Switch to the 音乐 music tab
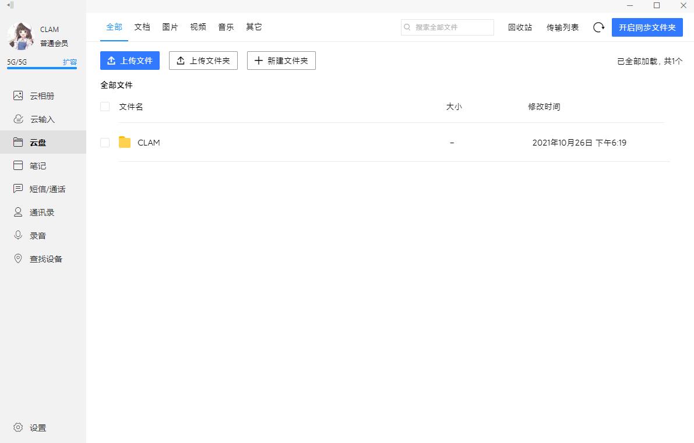The height and width of the screenshot is (443, 694). (x=226, y=27)
